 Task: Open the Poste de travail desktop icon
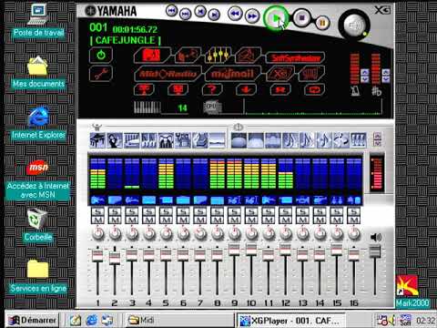[x=38, y=21]
